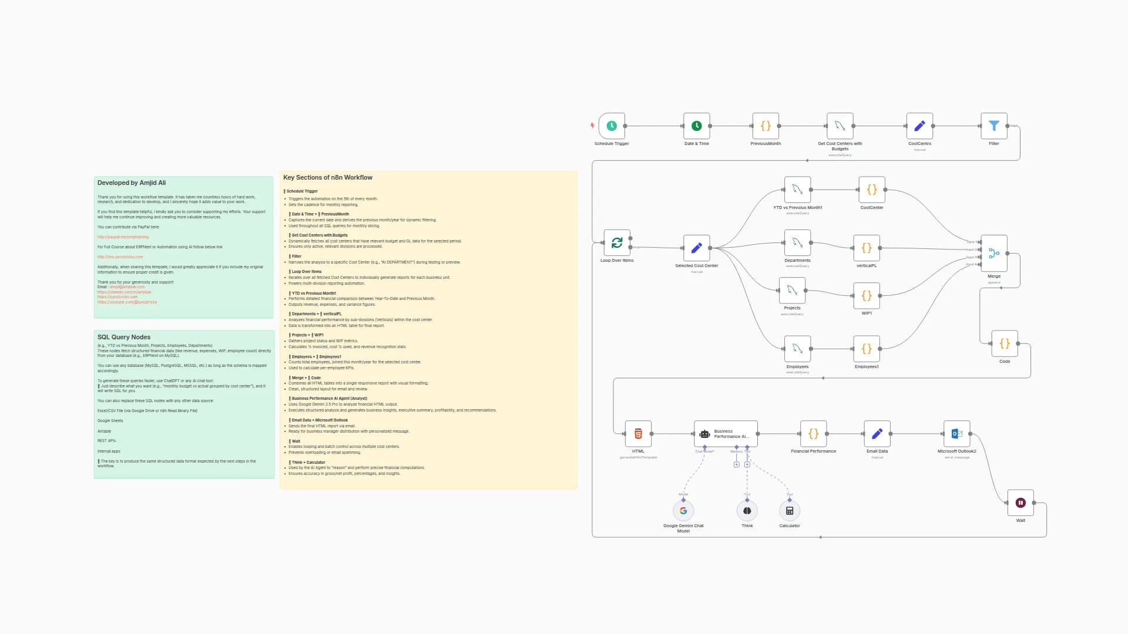The height and width of the screenshot is (634, 1128).
Task: Open the Business Performance AI agent node
Action: coord(726,434)
